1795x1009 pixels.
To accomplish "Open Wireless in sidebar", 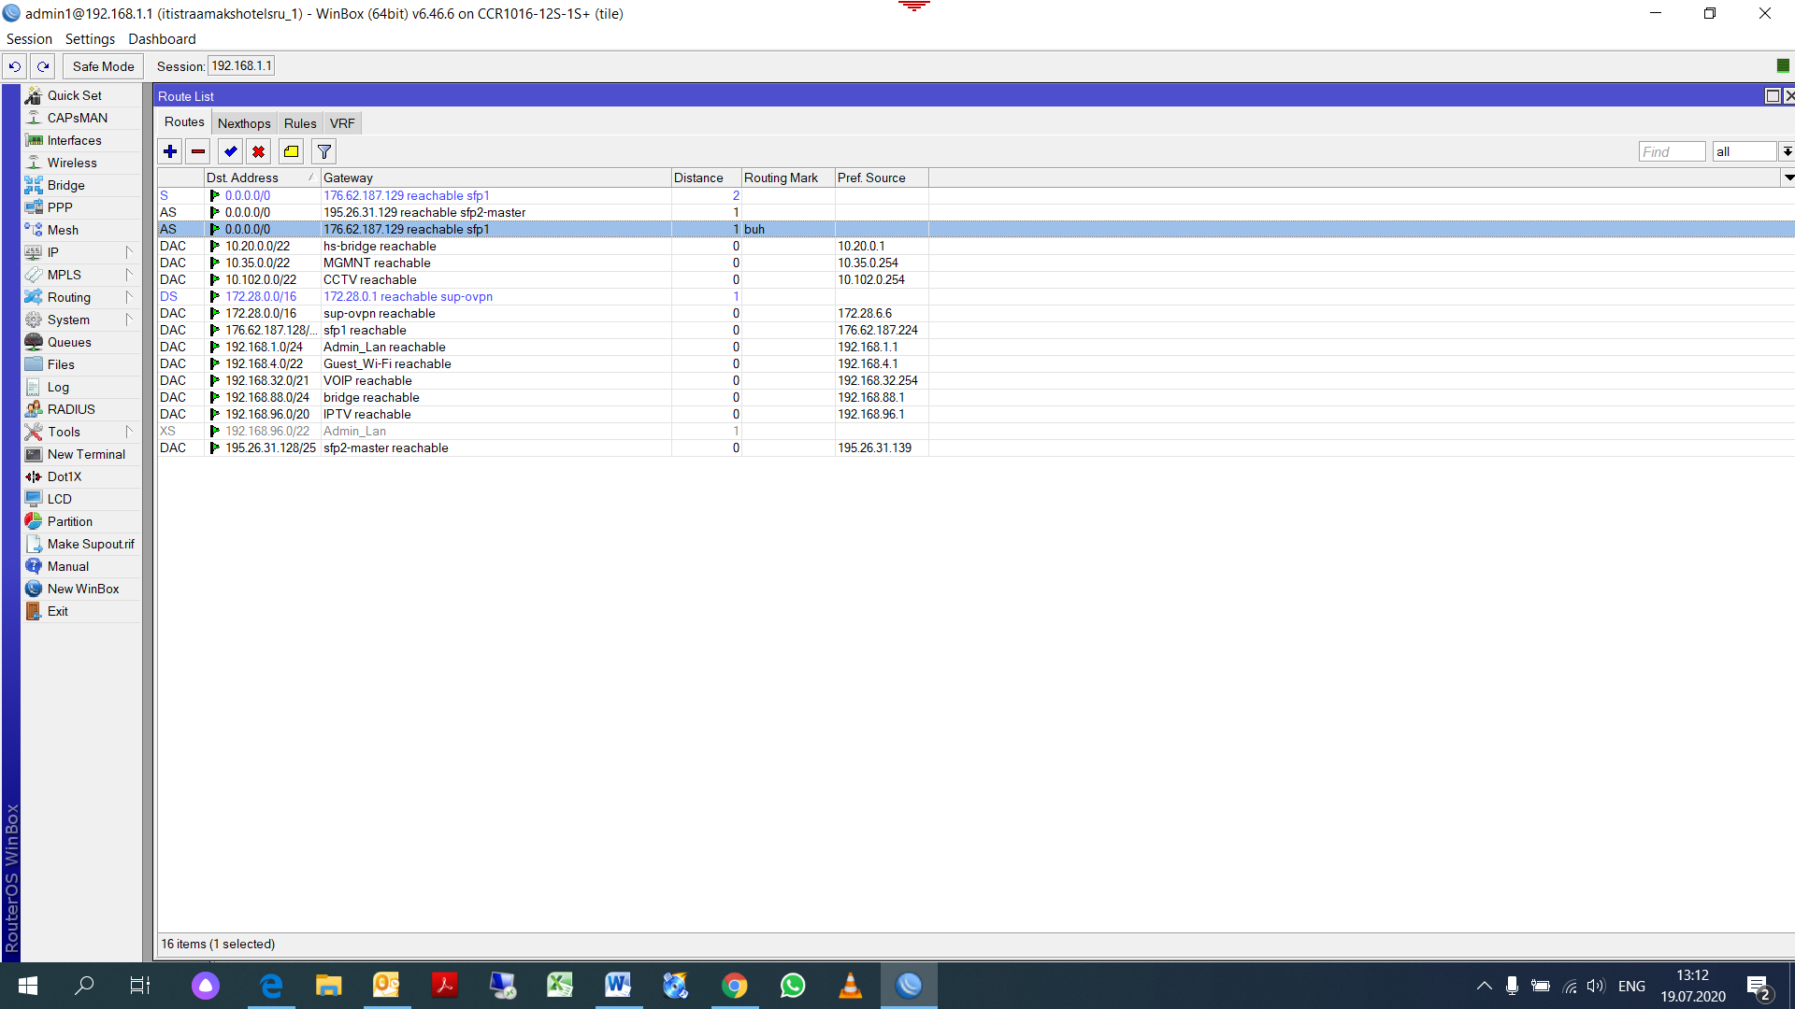I will click(81, 163).
